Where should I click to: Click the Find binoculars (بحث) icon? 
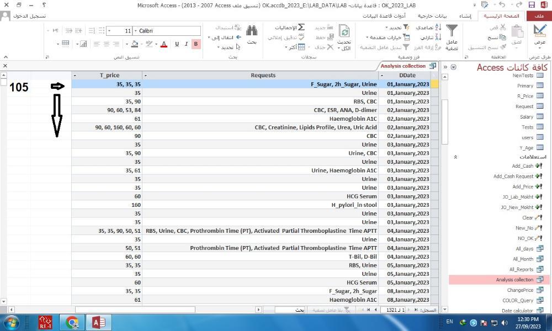[251, 31]
